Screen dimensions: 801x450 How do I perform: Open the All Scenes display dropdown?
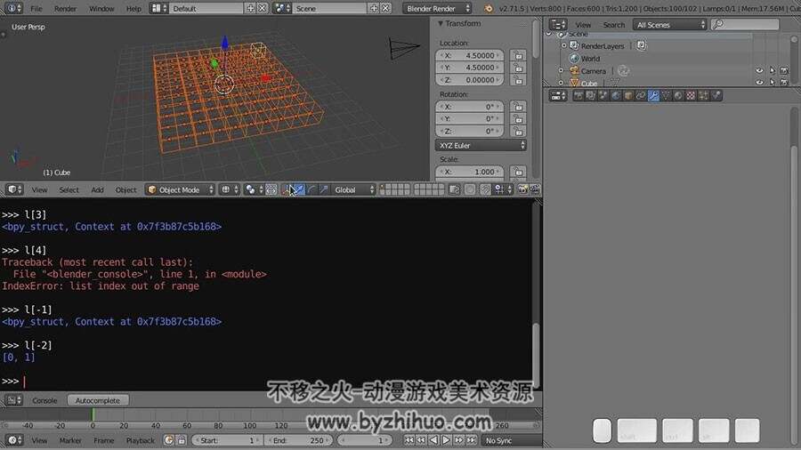(670, 25)
